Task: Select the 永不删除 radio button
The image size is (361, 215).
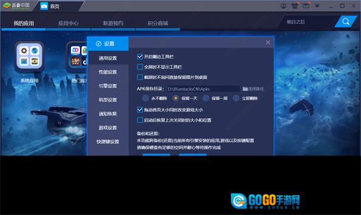Action: [146, 98]
